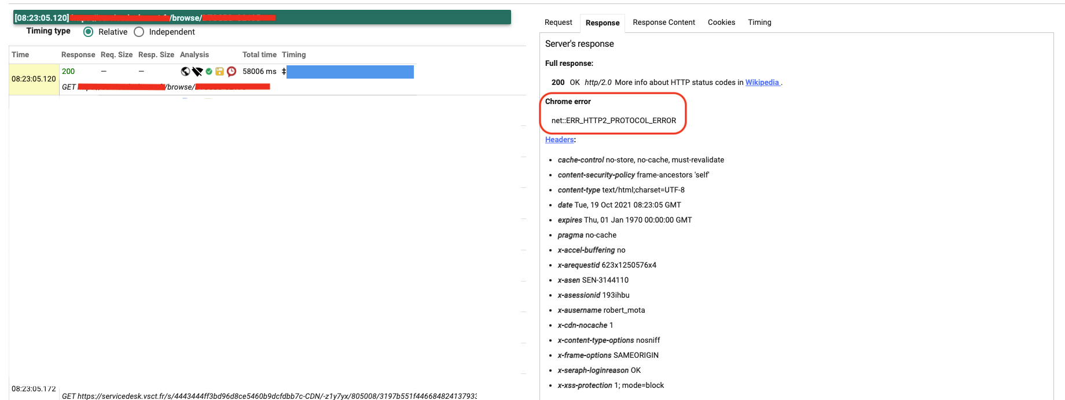This screenshot has width=1065, height=400.
Task: Click the Req. Size column header
Action: click(x=116, y=55)
